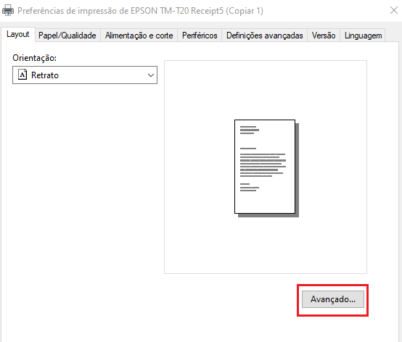Click the window title text

[x=140, y=11]
